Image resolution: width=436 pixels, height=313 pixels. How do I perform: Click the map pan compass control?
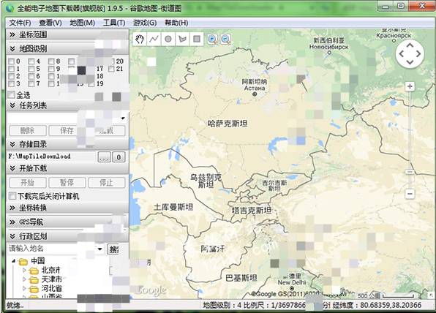[410, 54]
